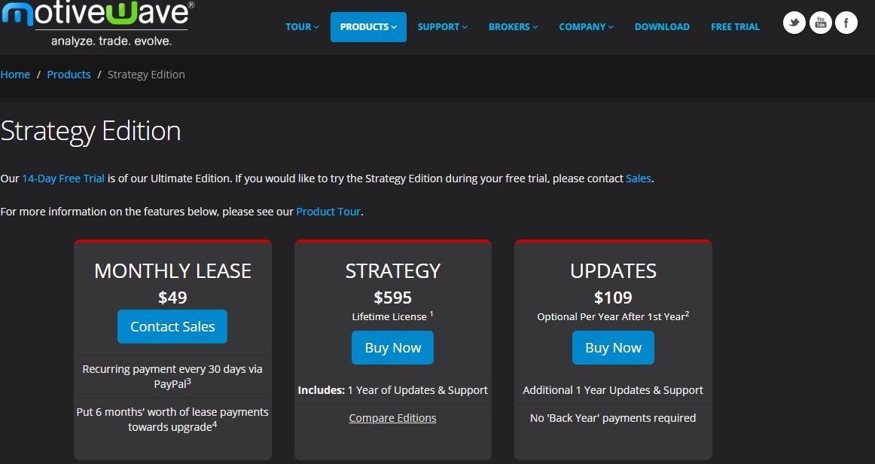Click Optional Per Year After 1st Year text
This screenshot has height=464, width=875.
[x=613, y=316]
